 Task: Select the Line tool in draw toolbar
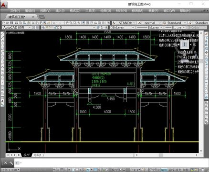tap(2, 34)
